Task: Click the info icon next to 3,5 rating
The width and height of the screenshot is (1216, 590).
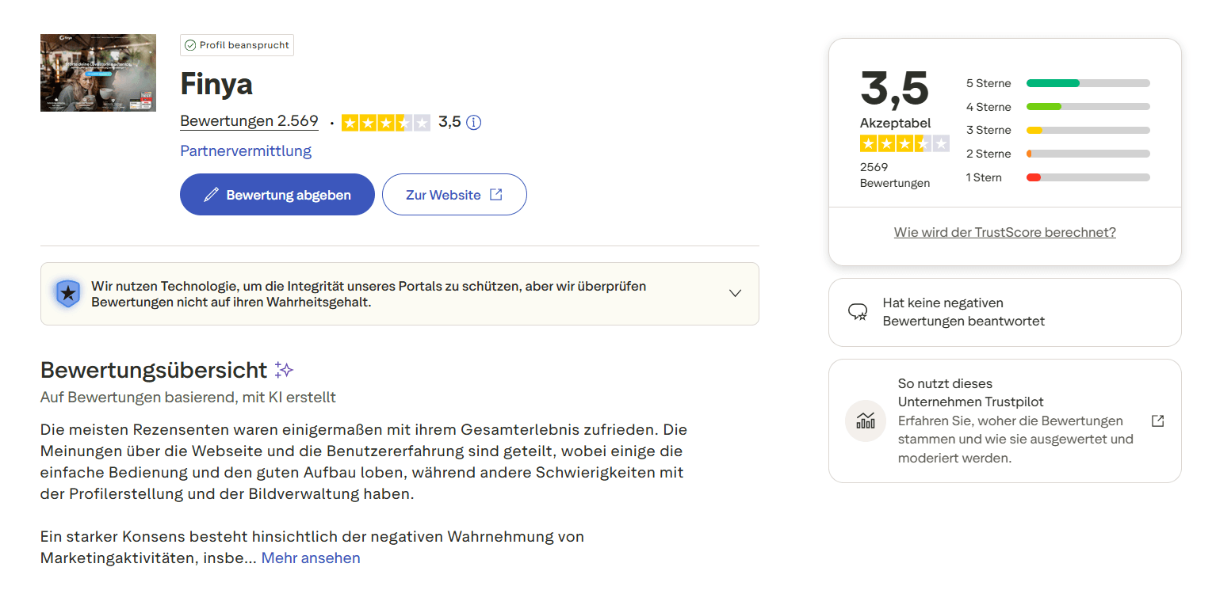Action: pos(474,123)
